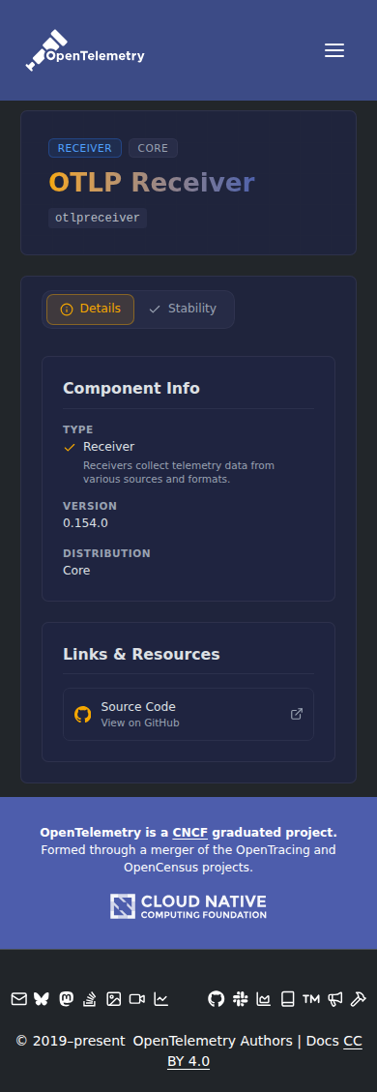Click the book icon in footer
This screenshot has width=377, height=1092.
(x=287, y=999)
